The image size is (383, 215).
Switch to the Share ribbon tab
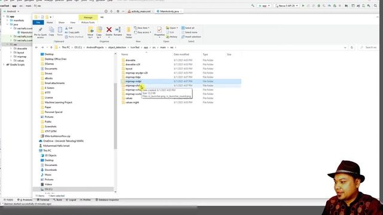[x=61, y=23]
